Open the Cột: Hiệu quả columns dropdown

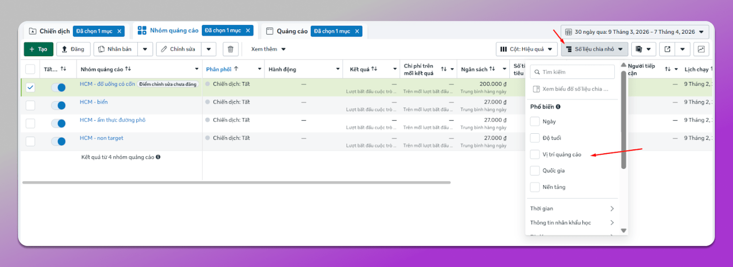coord(526,49)
